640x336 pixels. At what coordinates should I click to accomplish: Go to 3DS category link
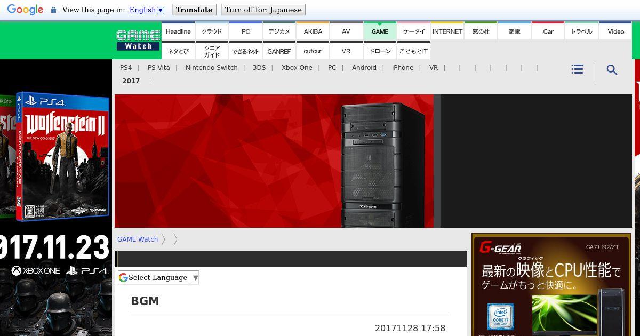[259, 68]
